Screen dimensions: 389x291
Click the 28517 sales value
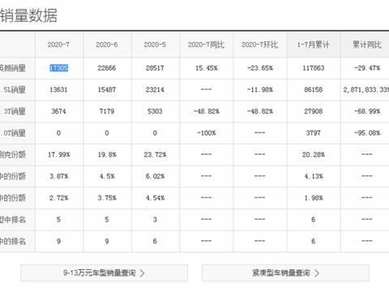pos(155,68)
